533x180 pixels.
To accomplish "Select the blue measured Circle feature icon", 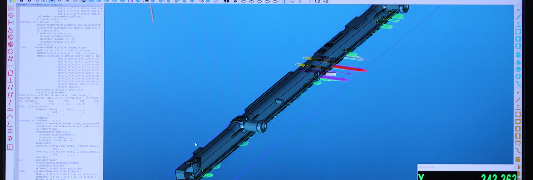I will pyautogui.click(x=518, y=32).
